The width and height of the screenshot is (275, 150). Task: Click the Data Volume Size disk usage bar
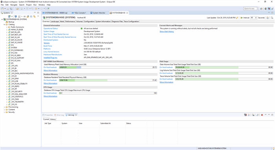[x=224, y=67]
